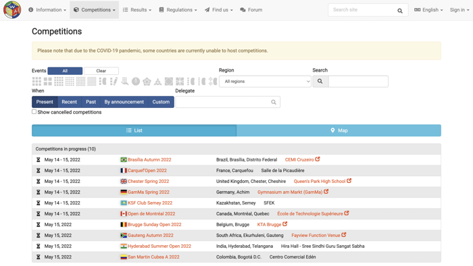Open San Martin Cubea A 2022 competition
The image size is (473, 266).
153,257
